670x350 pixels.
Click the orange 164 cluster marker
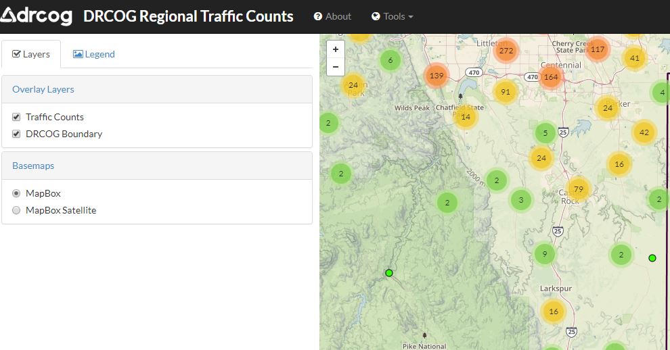(x=551, y=76)
